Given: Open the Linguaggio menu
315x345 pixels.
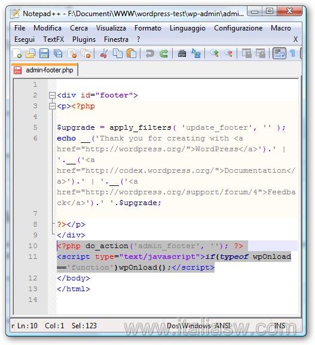Looking at the screenshot, I should (188, 28).
